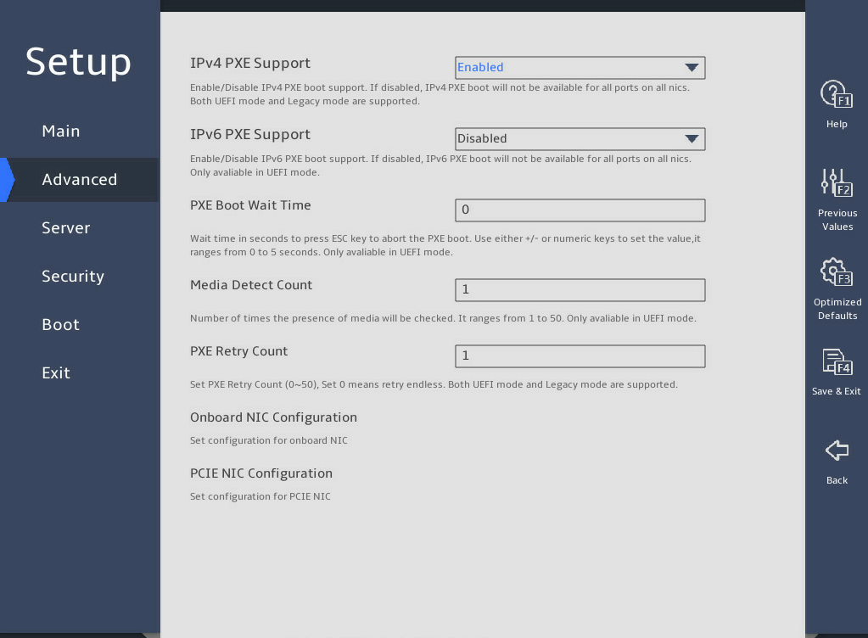Select the PXE Boot Wait Time label
The width and height of the screenshot is (868, 638).
[250, 205]
